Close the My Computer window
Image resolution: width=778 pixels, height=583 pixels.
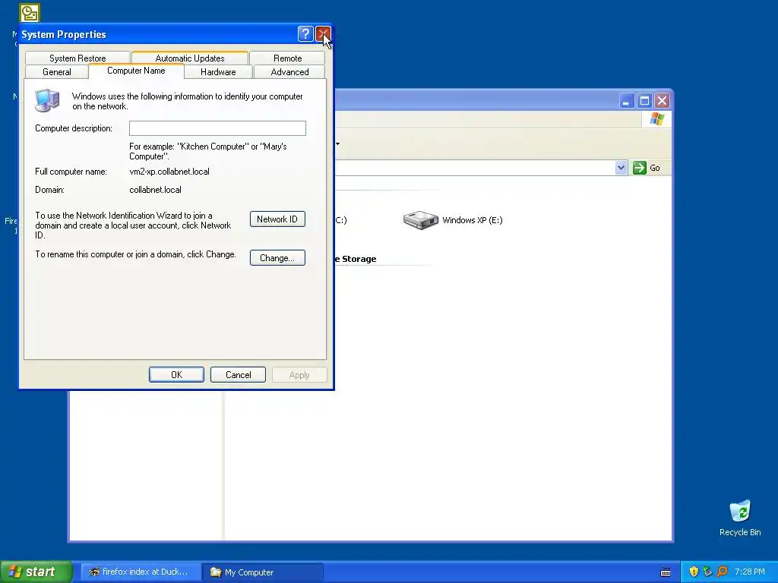(662, 101)
